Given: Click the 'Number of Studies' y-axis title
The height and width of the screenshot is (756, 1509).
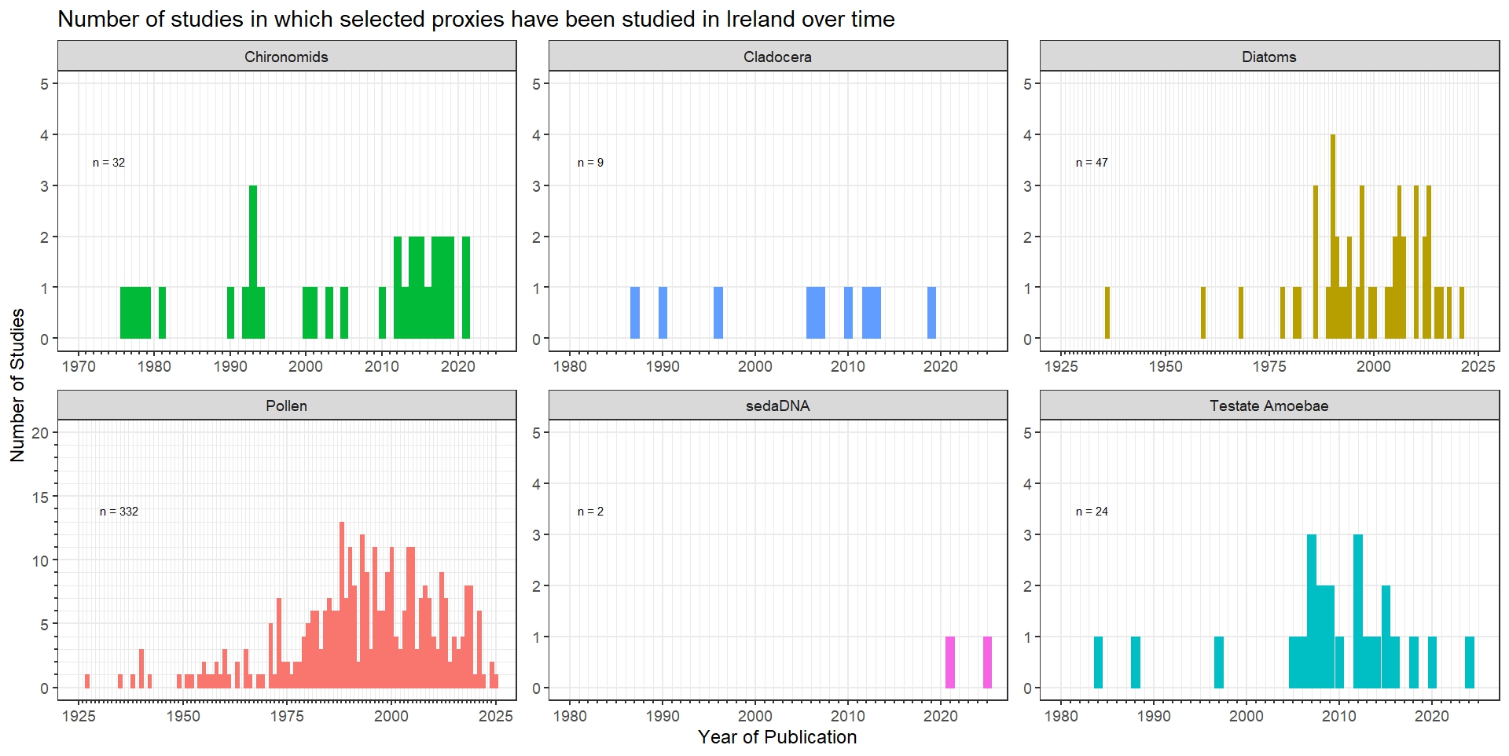Looking at the screenshot, I should tap(17, 385).
